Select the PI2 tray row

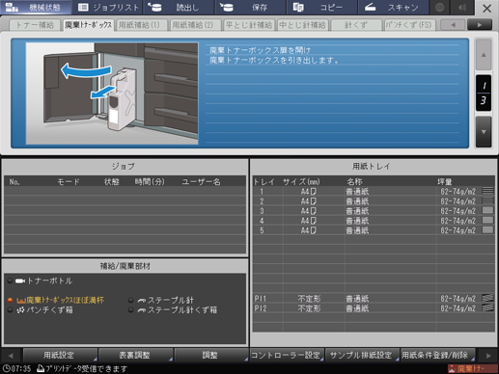point(374,308)
